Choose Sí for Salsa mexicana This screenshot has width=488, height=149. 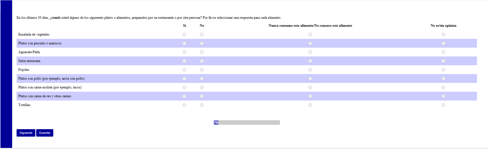(x=184, y=61)
